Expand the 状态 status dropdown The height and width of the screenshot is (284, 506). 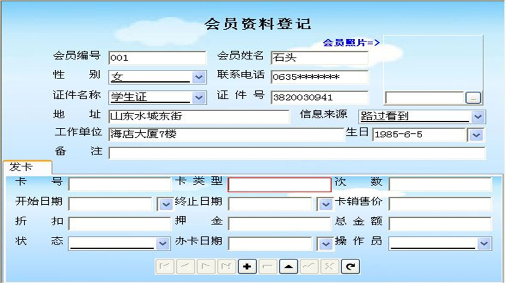pyautogui.click(x=162, y=244)
